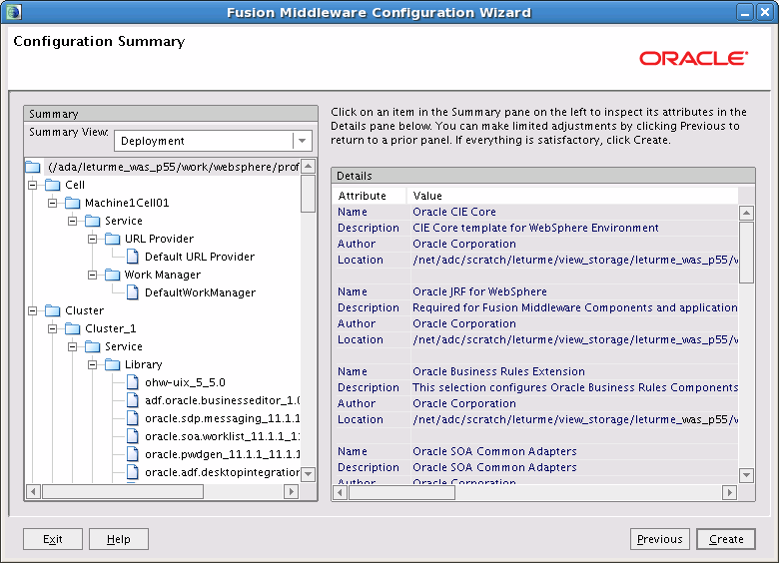Click the Summary tree scroll-up arrow
The width and height of the screenshot is (779, 563).
309,167
